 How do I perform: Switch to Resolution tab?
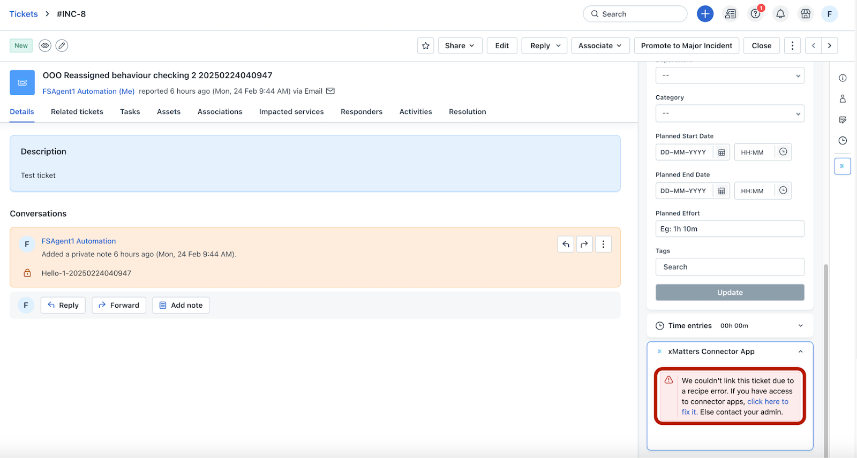(x=468, y=112)
